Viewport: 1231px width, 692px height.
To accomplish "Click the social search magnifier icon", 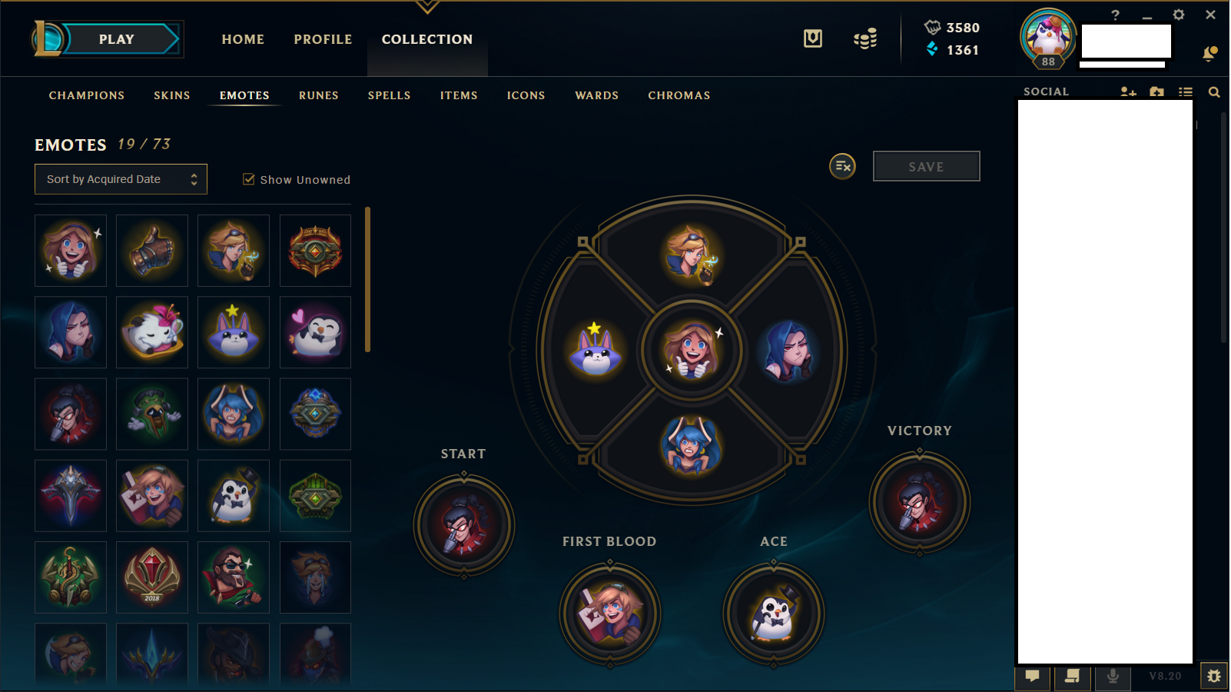I will [1214, 92].
